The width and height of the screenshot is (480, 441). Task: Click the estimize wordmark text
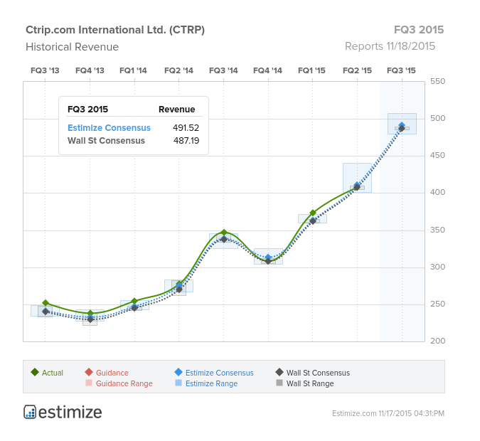pos(70,413)
